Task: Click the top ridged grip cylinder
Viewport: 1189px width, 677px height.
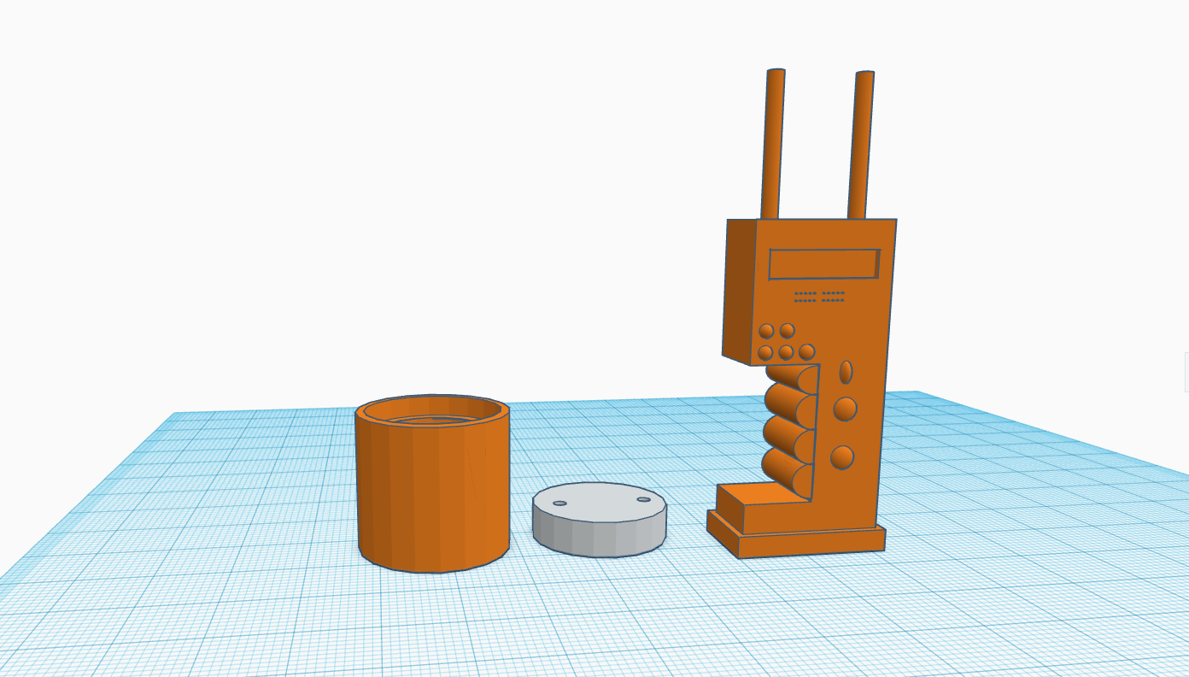Action: coord(790,377)
